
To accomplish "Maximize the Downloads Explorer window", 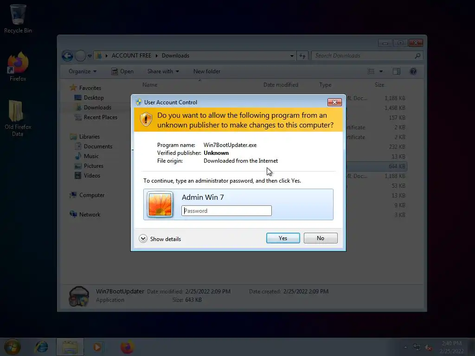I will click(x=400, y=43).
